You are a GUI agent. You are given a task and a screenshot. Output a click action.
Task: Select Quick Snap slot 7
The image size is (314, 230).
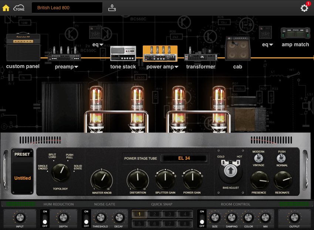point(170,223)
